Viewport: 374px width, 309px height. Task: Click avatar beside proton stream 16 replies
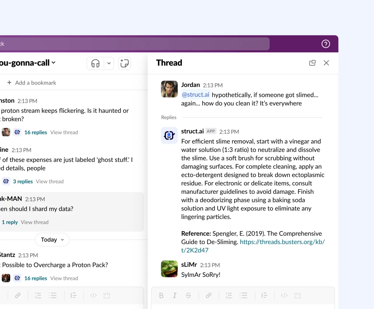click(x=6, y=132)
